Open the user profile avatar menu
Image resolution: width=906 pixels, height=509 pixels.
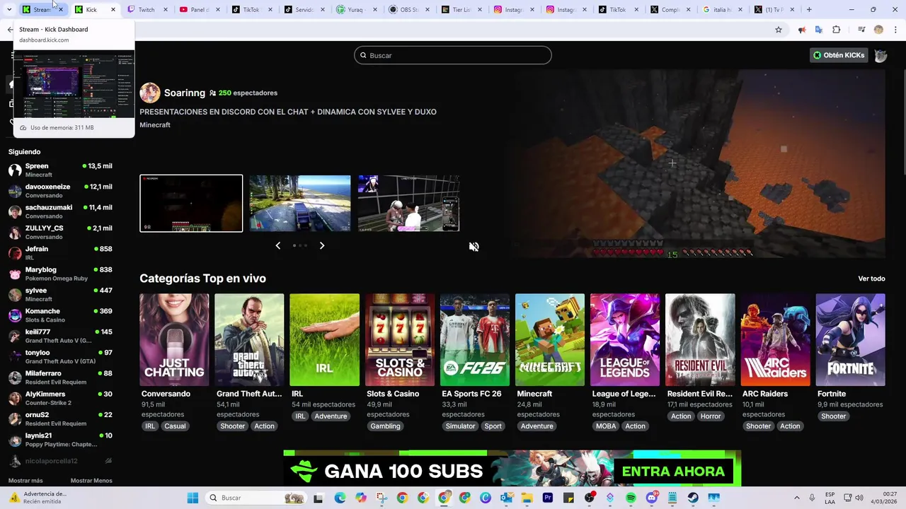point(881,55)
